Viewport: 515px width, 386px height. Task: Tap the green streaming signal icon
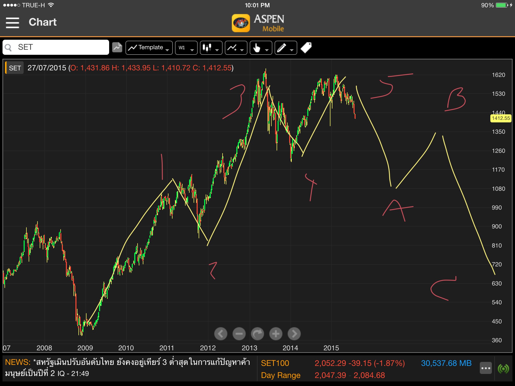tap(503, 368)
